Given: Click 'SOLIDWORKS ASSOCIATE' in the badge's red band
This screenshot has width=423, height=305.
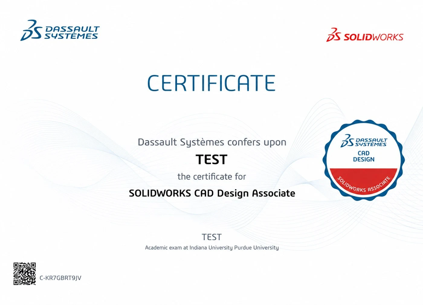Looking at the screenshot, I should [x=363, y=185].
